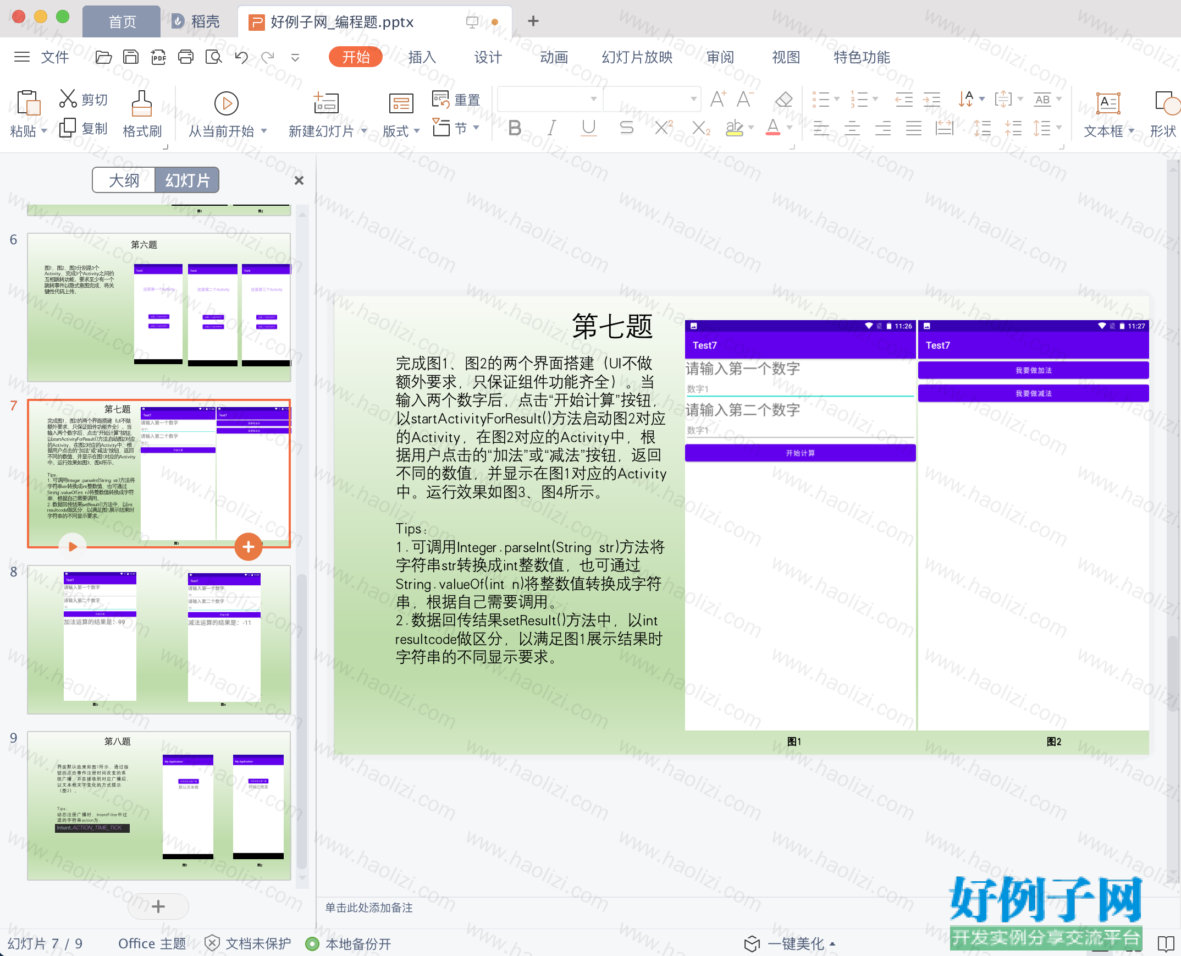The height and width of the screenshot is (956, 1181).
Task: Click orange plus button on slide 7 thumbnail
Action: (248, 546)
